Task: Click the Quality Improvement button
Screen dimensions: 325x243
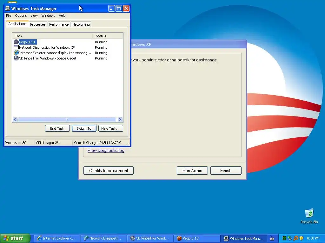Action: [109, 171]
